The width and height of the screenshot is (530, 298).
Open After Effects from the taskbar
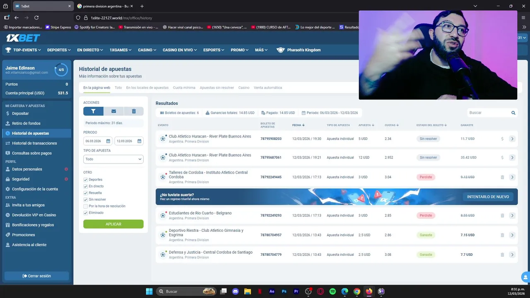[x=272, y=291]
